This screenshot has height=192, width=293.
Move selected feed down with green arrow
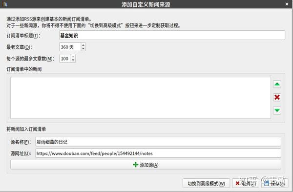[x=277, y=110]
